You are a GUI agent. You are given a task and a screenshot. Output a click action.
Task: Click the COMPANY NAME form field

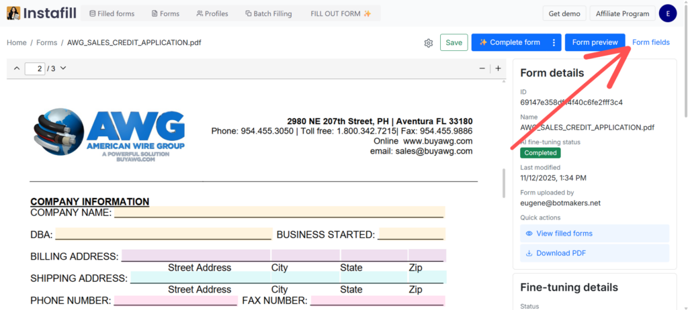pos(279,212)
